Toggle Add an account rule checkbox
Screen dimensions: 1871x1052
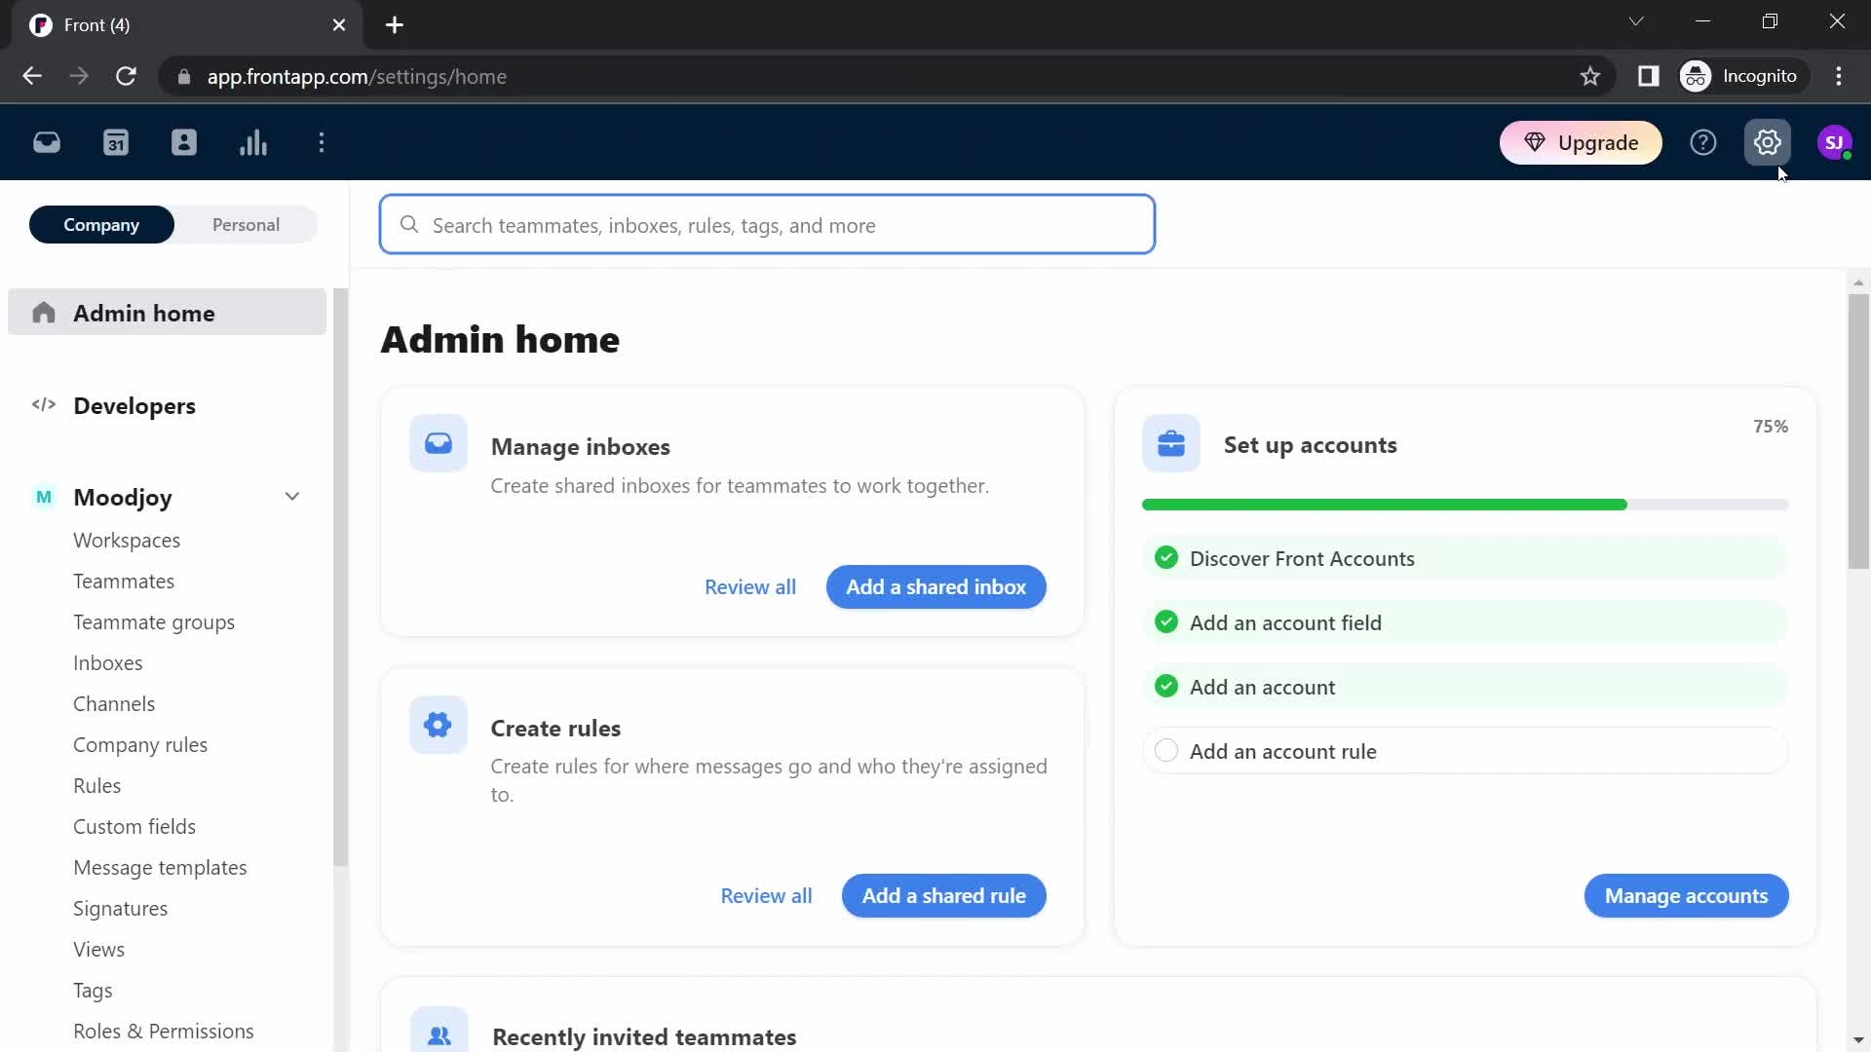1166,751
